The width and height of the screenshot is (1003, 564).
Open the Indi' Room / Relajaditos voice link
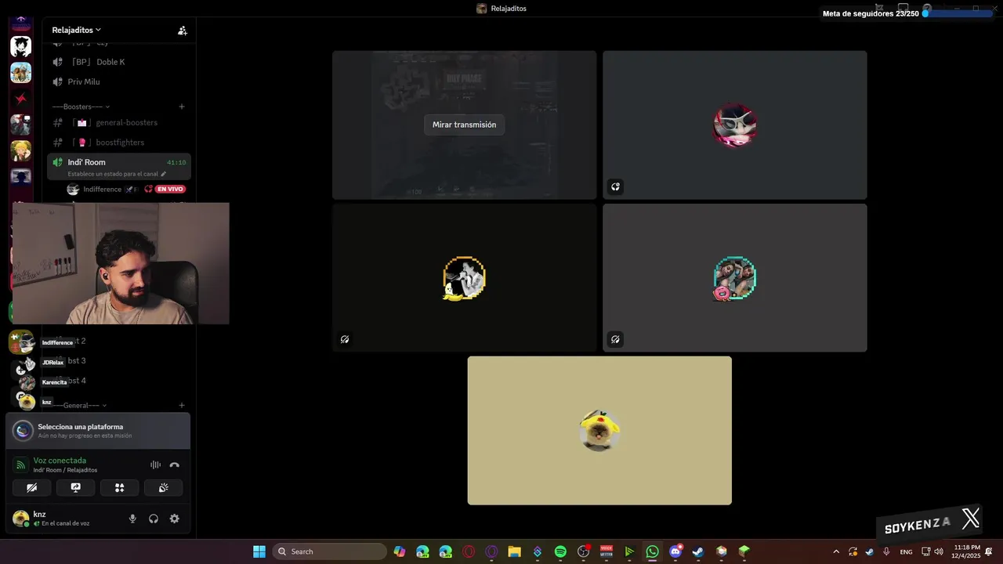[65, 470]
